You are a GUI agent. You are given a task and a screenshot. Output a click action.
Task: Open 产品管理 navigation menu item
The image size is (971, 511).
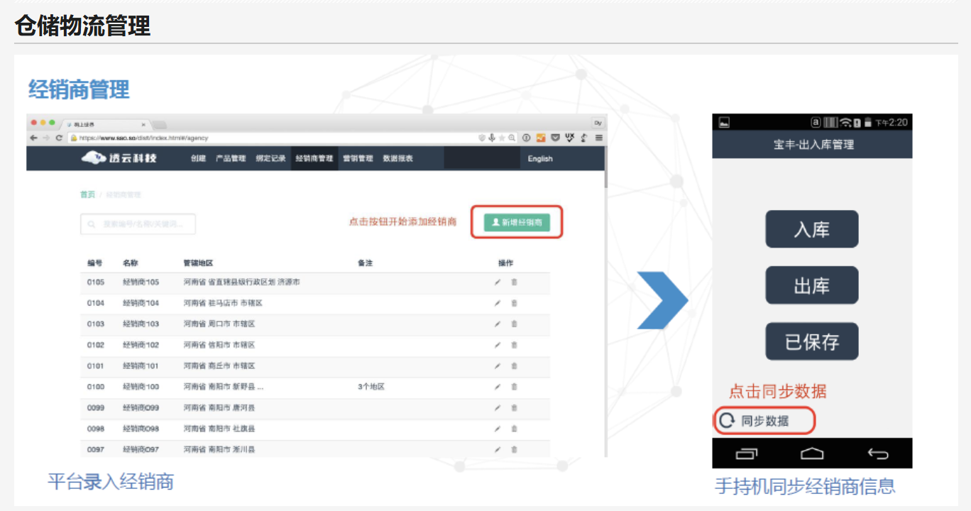point(231,158)
